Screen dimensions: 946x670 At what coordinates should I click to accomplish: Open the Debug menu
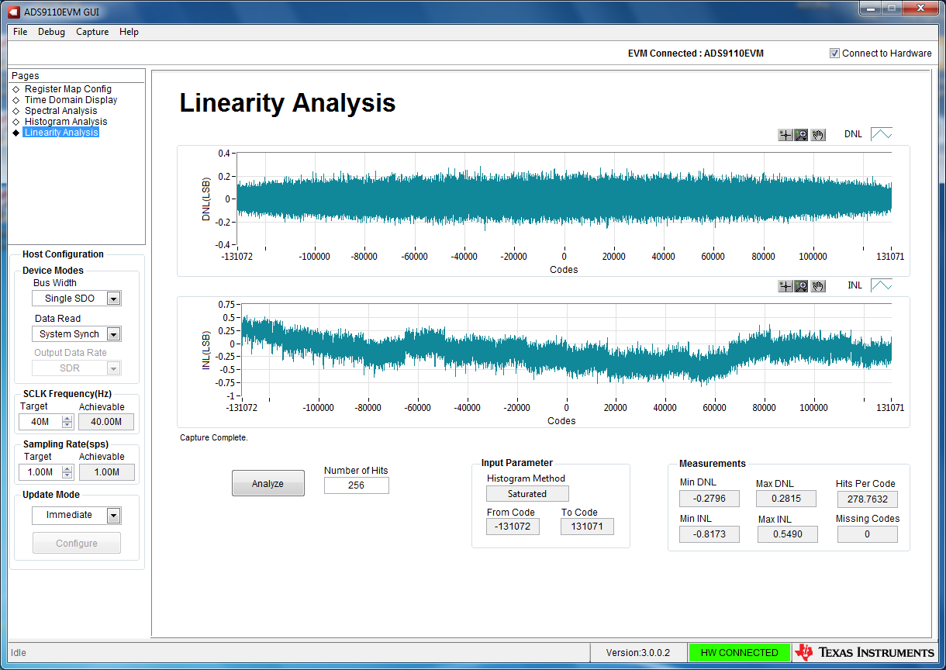(52, 32)
